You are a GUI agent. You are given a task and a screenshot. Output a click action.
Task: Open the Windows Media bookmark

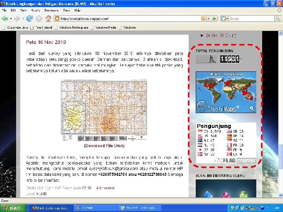coord(104,27)
